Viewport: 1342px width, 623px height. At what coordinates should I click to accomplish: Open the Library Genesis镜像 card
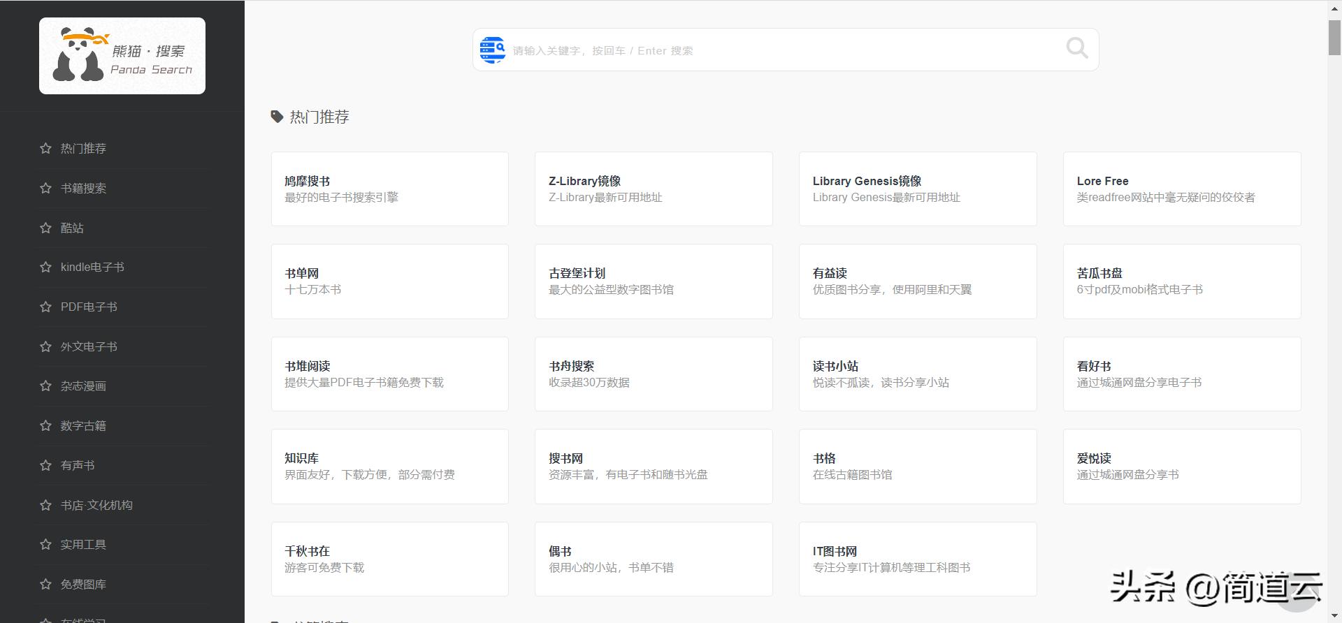(918, 189)
